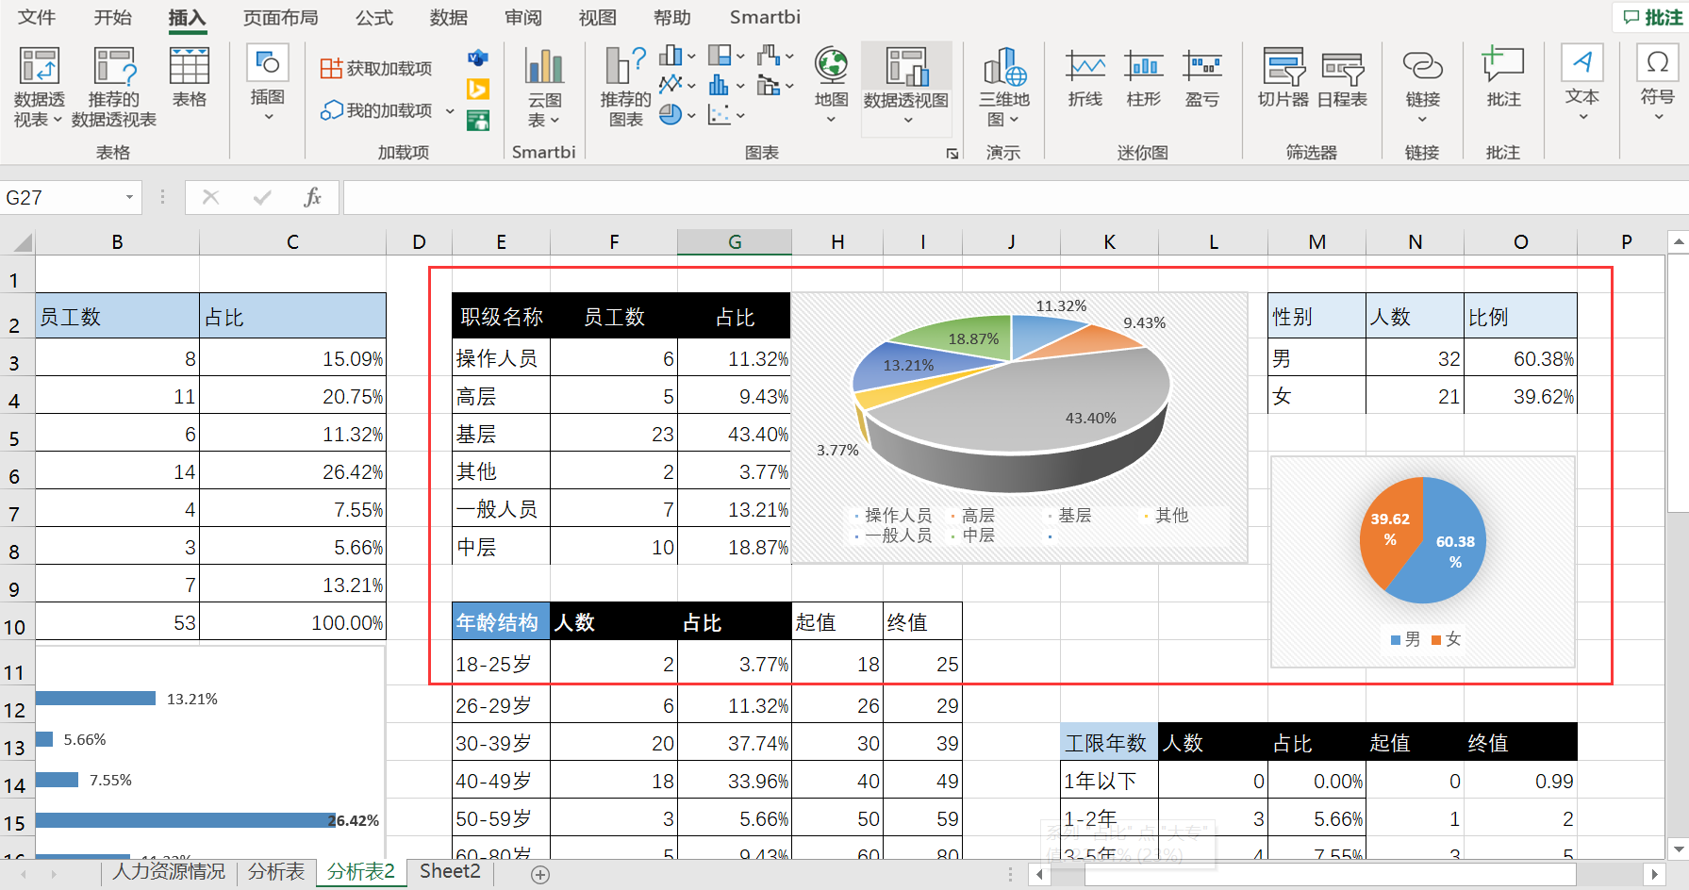Expand hierarchy chart dropdown arrow

tap(740, 57)
